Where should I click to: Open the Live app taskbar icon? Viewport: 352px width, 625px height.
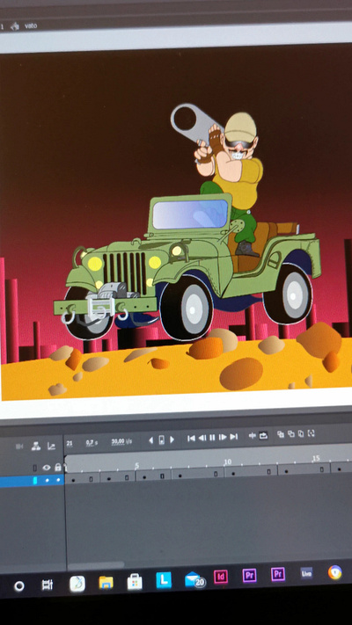pyautogui.click(x=306, y=573)
